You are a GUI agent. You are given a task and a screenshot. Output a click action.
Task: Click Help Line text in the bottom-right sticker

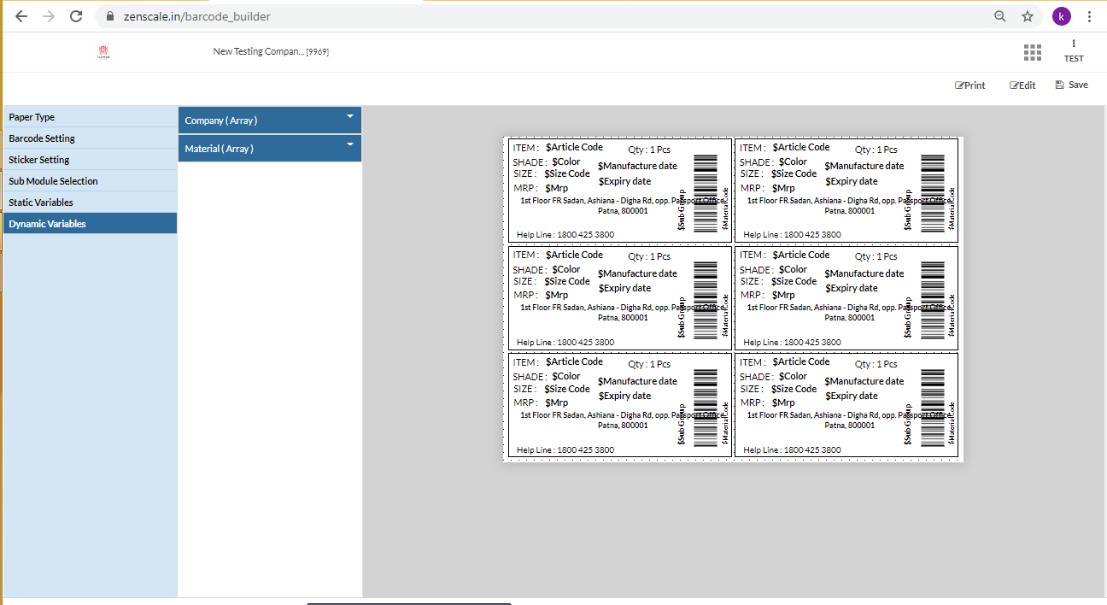pyautogui.click(x=793, y=449)
